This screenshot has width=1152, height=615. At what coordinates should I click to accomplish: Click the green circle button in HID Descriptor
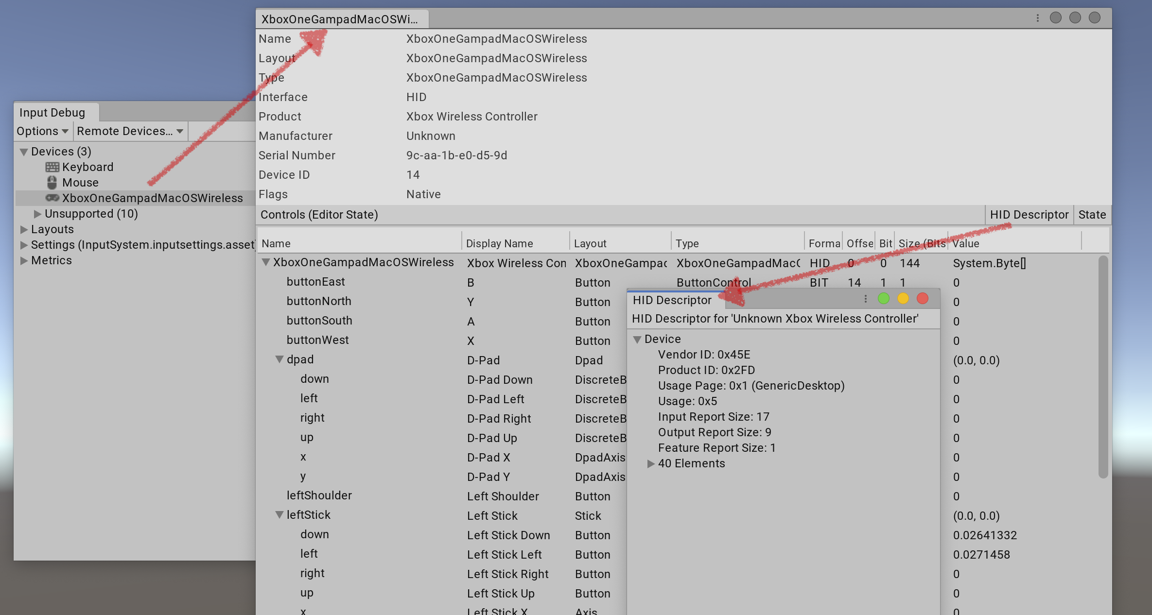883,298
